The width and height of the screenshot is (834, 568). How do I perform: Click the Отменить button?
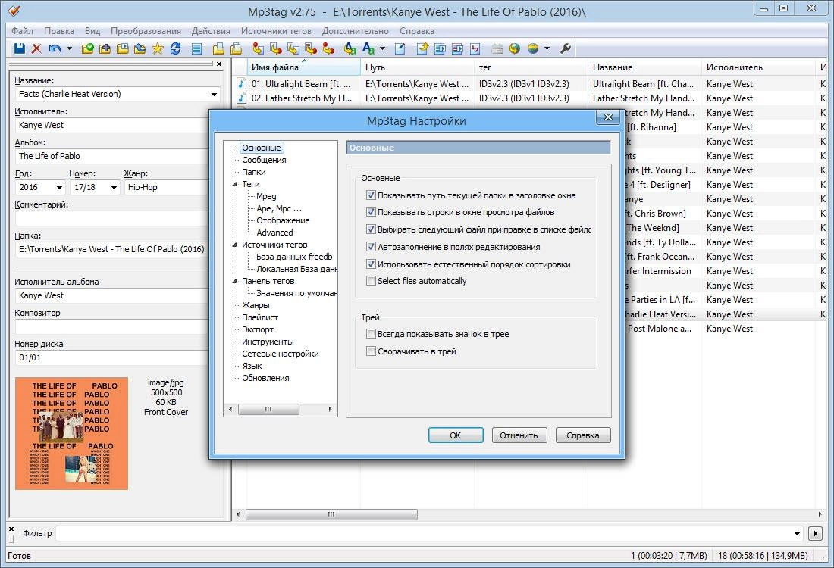[519, 435]
